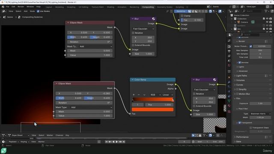Toggle the Use Nodes checkbox
Image resolution: width=274 pixels, height=154 pixels.
(x=38, y=11)
